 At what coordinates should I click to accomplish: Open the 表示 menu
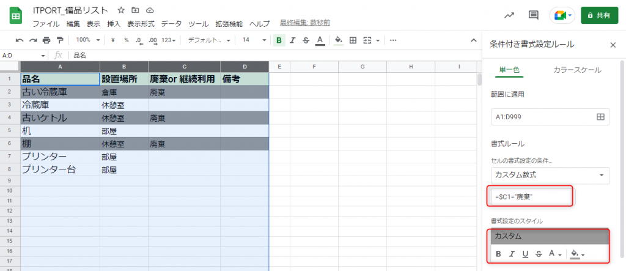pyautogui.click(x=94, y=24)
